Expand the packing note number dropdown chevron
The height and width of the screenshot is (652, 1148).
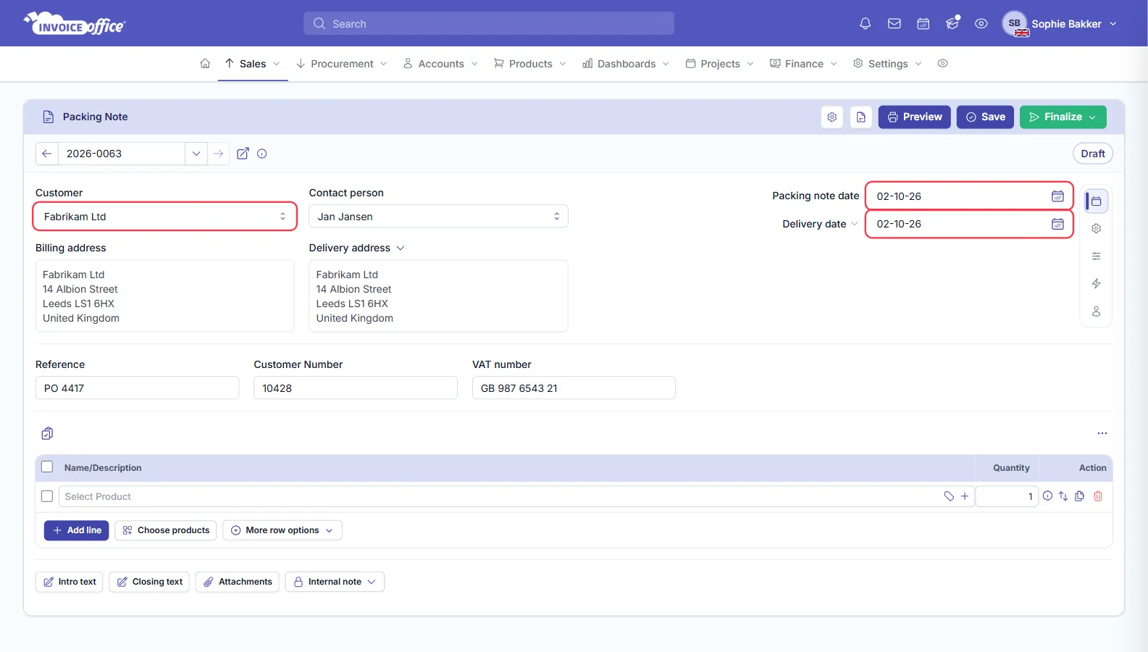point(196,154)
